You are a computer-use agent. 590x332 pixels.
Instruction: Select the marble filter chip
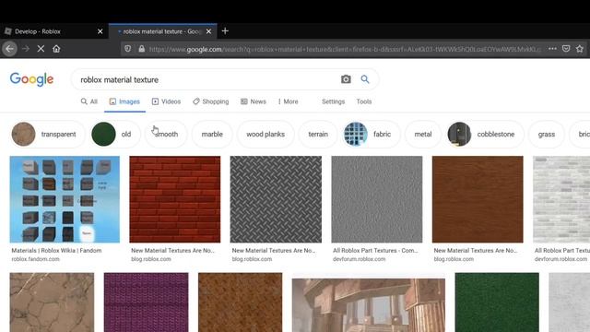coord(212,134)
